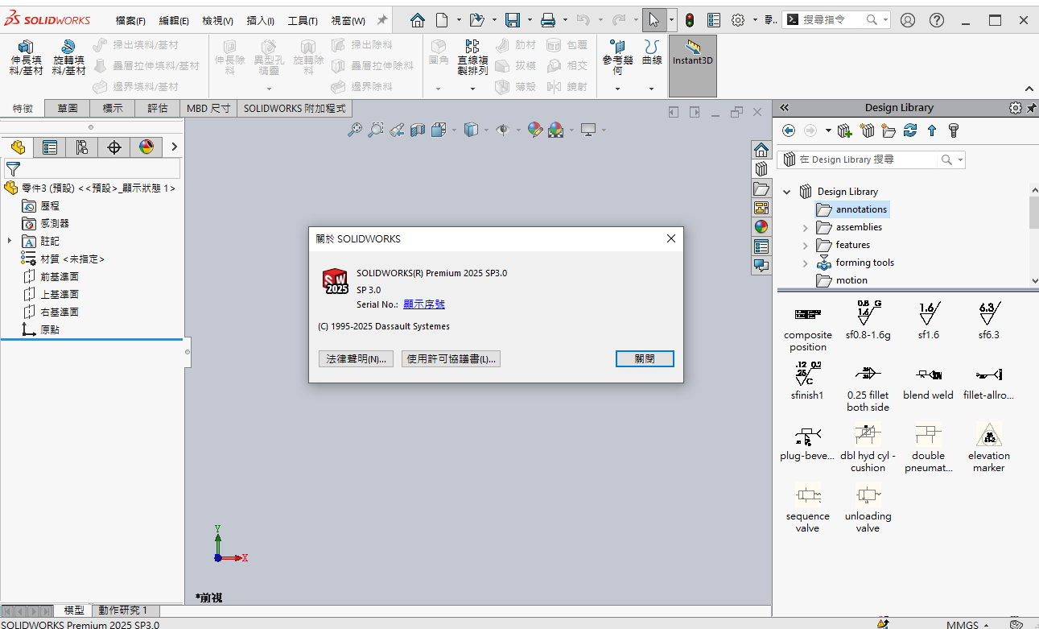
Task: Switch to the SOLIDWORKS 附加程式 tab
Action: (295, 108)
